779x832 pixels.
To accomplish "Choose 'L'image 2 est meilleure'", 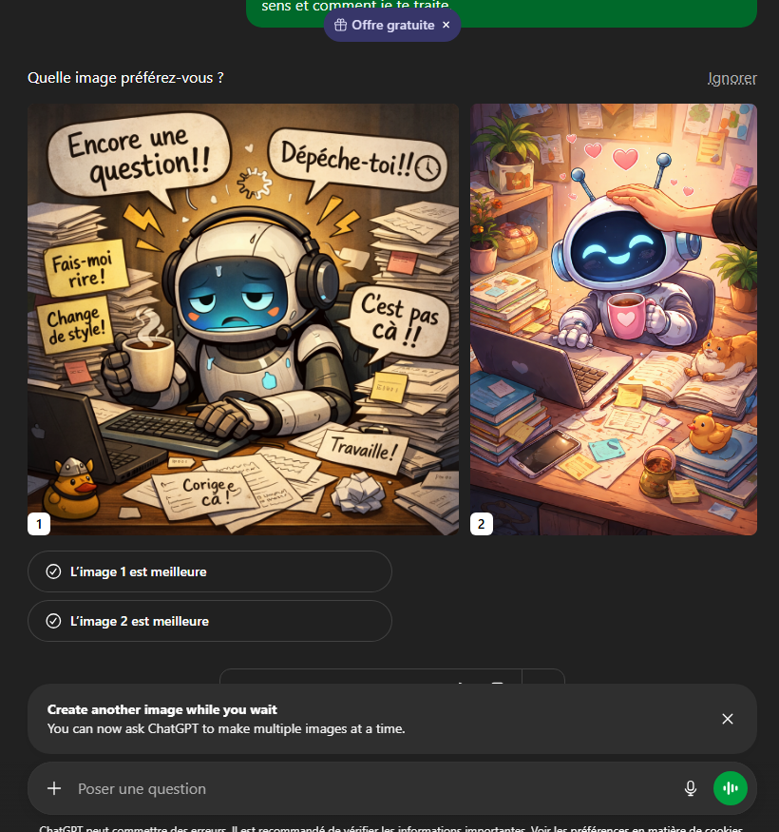I will 209,621.
